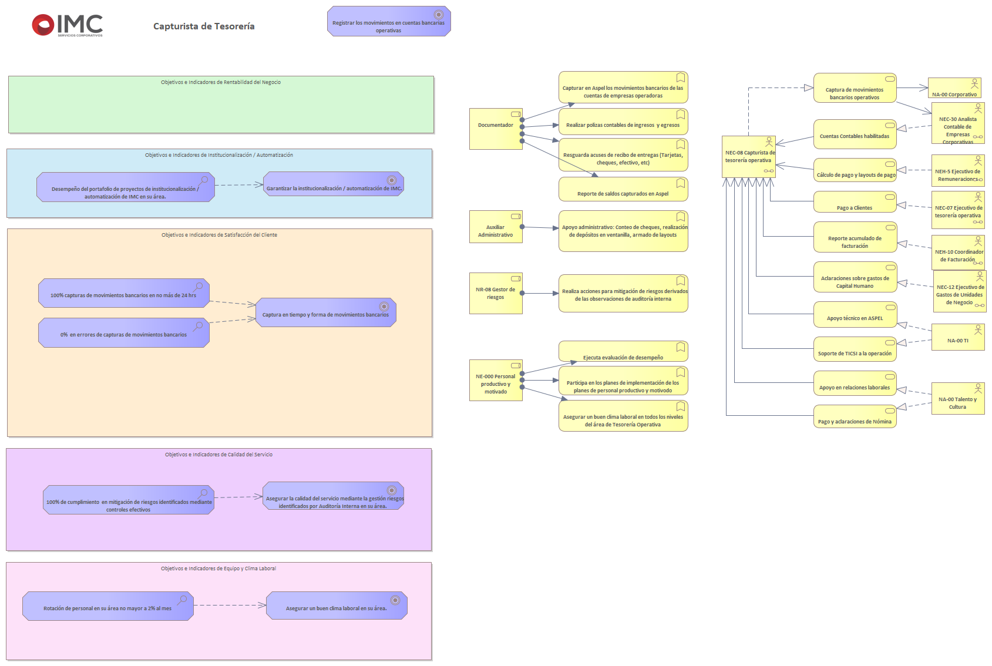The height and width of the screenshot is (666, 992).
Task: Click service icon on Pago a Clientes
Action: click(890, 197)
